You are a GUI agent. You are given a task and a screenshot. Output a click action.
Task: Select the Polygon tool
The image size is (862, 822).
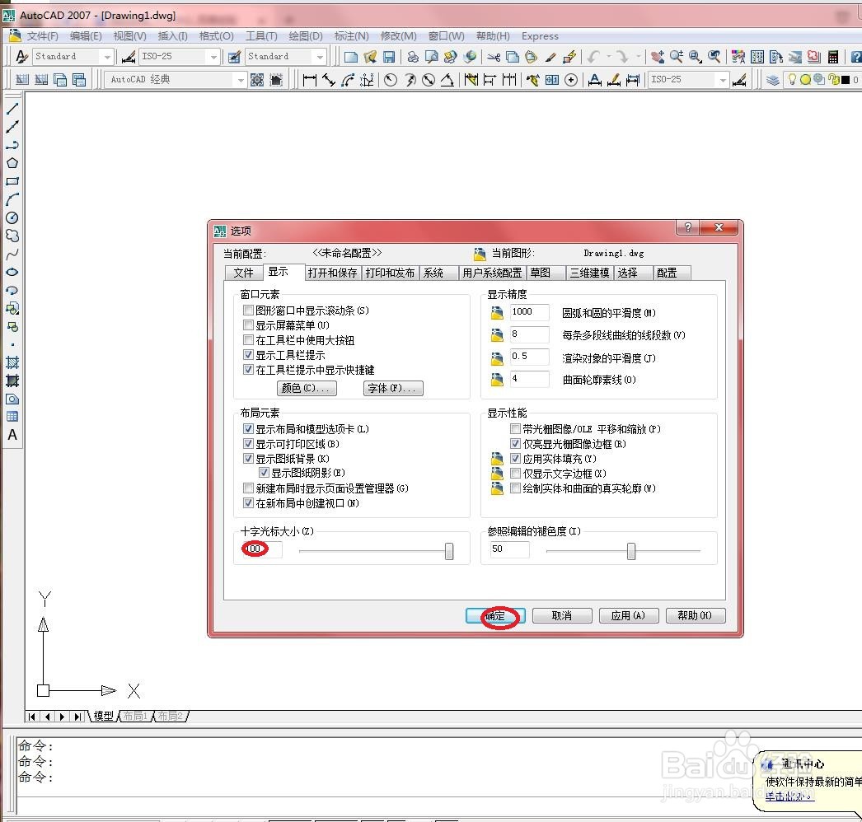click(12, 163)
